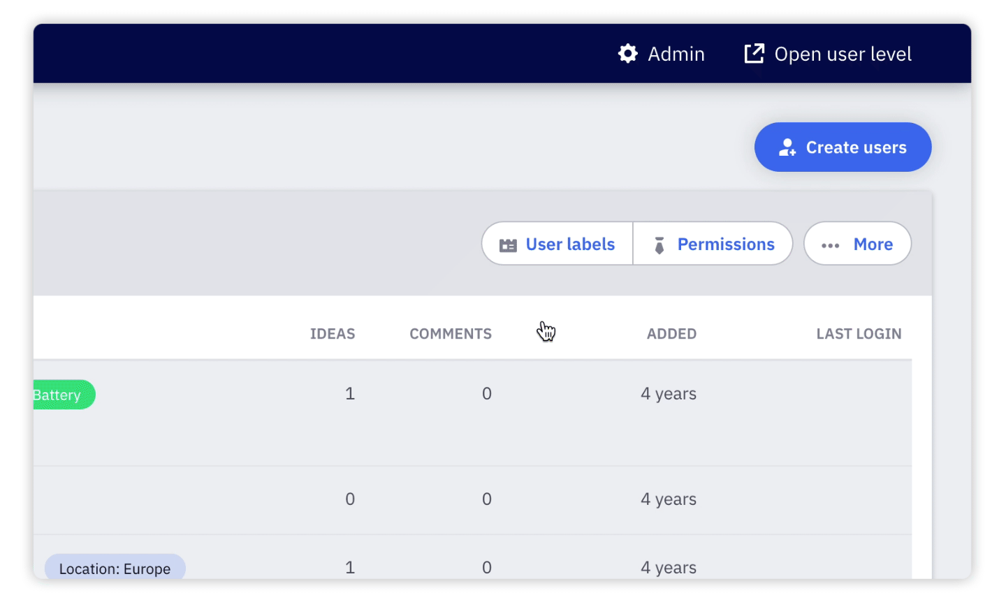Screen dimensions: 1006x602
Task: Sort by the COMMENTS column header
Action: point(451,334)
